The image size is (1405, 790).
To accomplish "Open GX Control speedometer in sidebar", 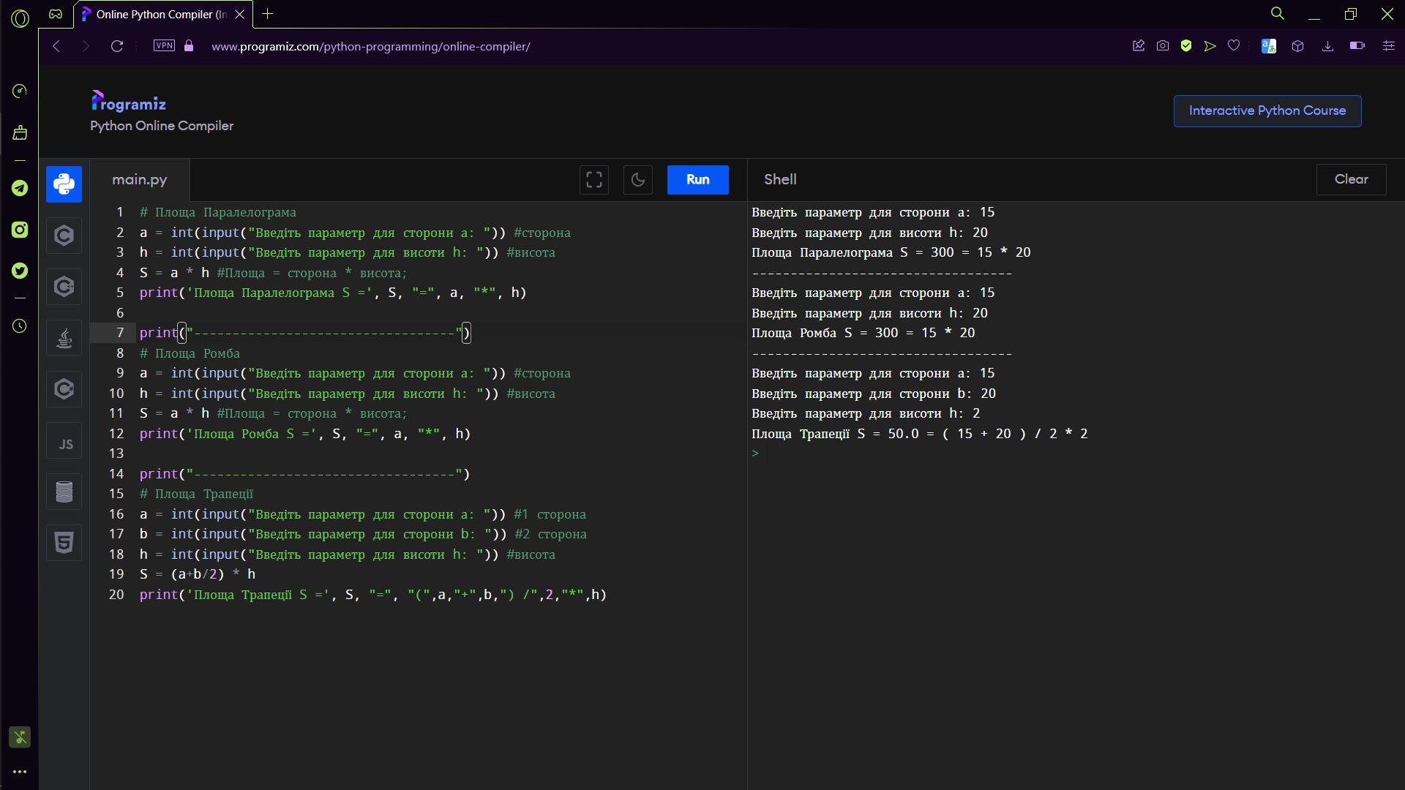I will (20, 91).
